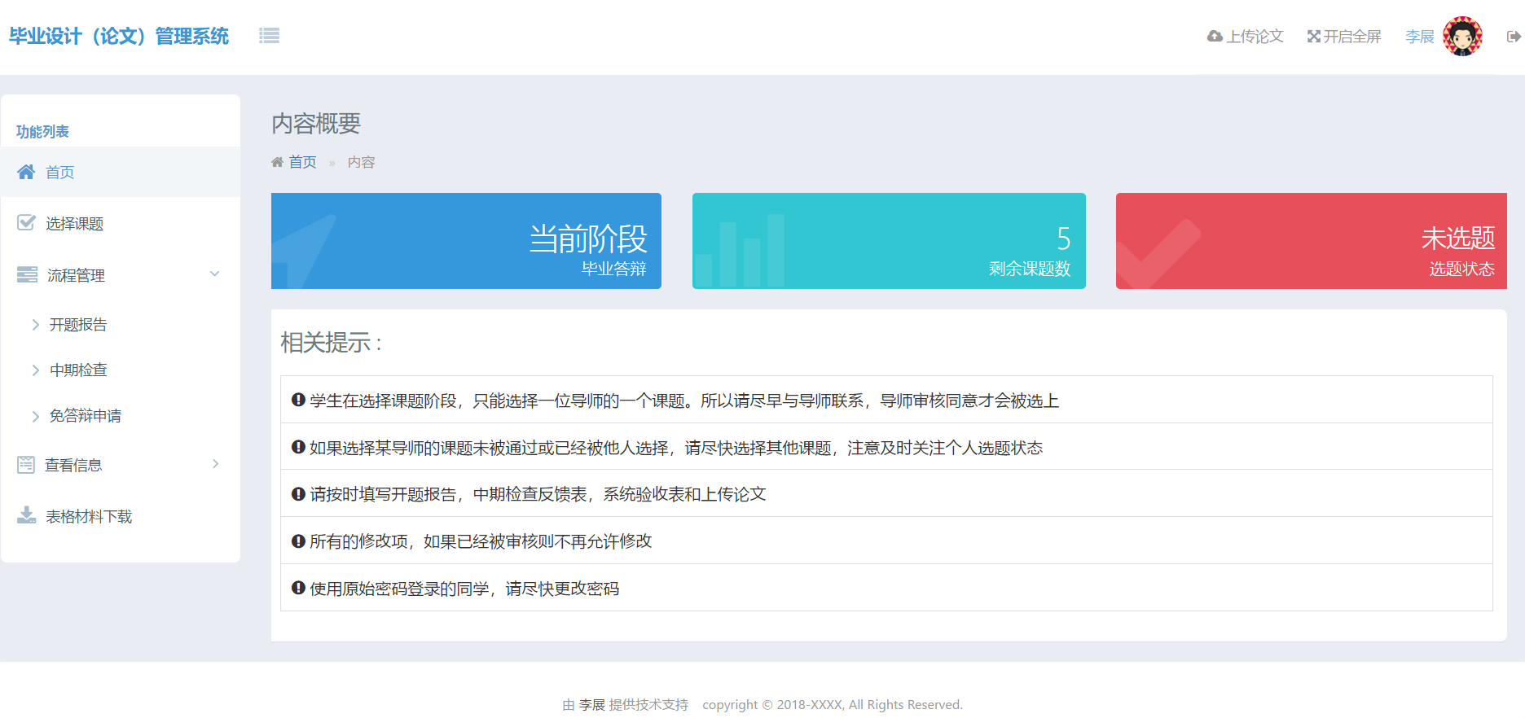Image resolution: width=1525 pixels, height=718 pixels.
Task: Click the form icon beside 查看信息
Action: tap(26, 465)
